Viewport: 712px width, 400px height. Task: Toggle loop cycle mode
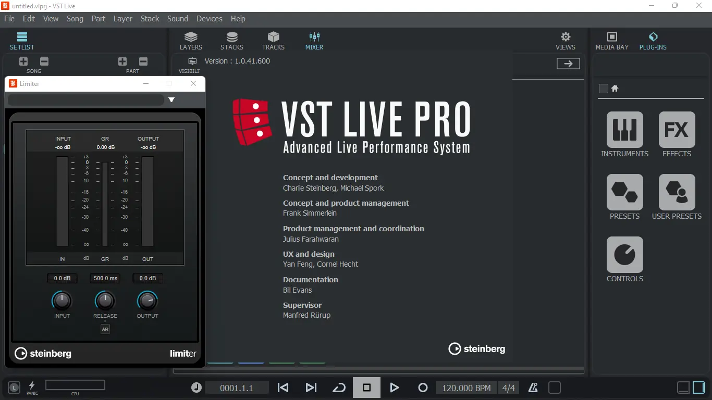[339, 387]
